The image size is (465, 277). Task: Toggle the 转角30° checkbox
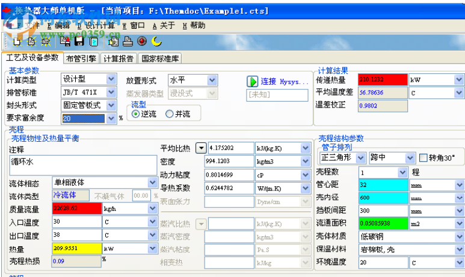(423, 158)
